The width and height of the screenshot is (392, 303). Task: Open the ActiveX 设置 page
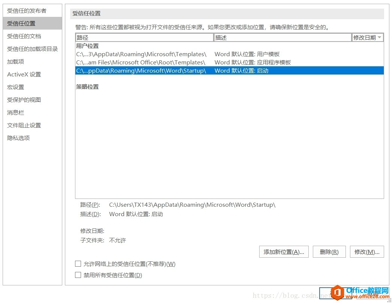[20, 74]
